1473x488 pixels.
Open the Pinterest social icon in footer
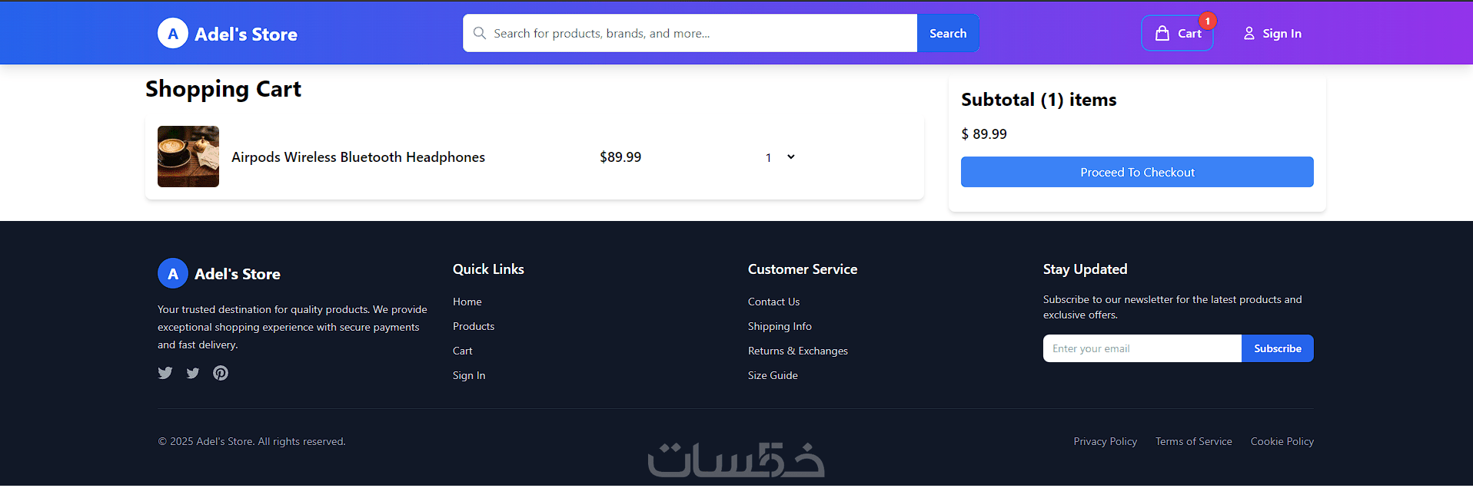tap(221, 373)
